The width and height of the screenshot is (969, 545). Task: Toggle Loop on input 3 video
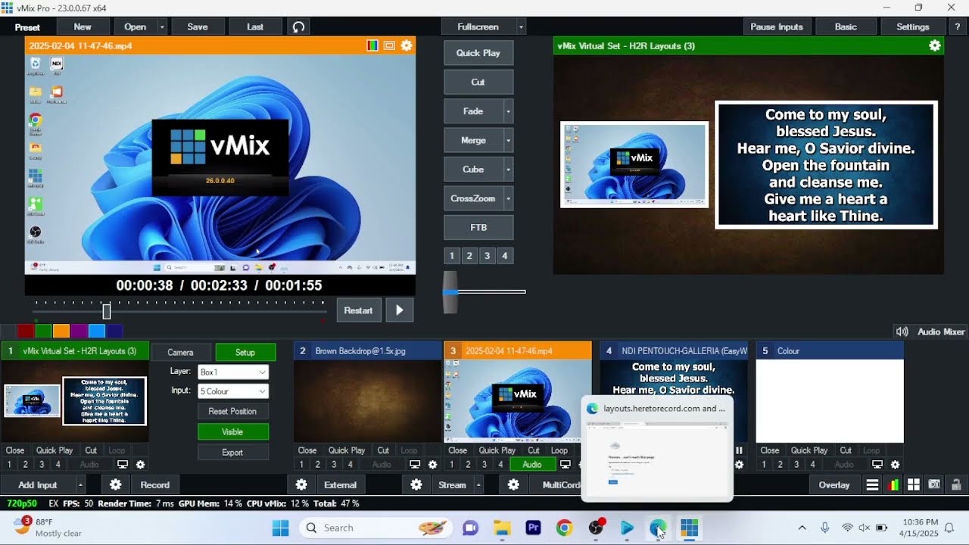(x=559, y=450)
